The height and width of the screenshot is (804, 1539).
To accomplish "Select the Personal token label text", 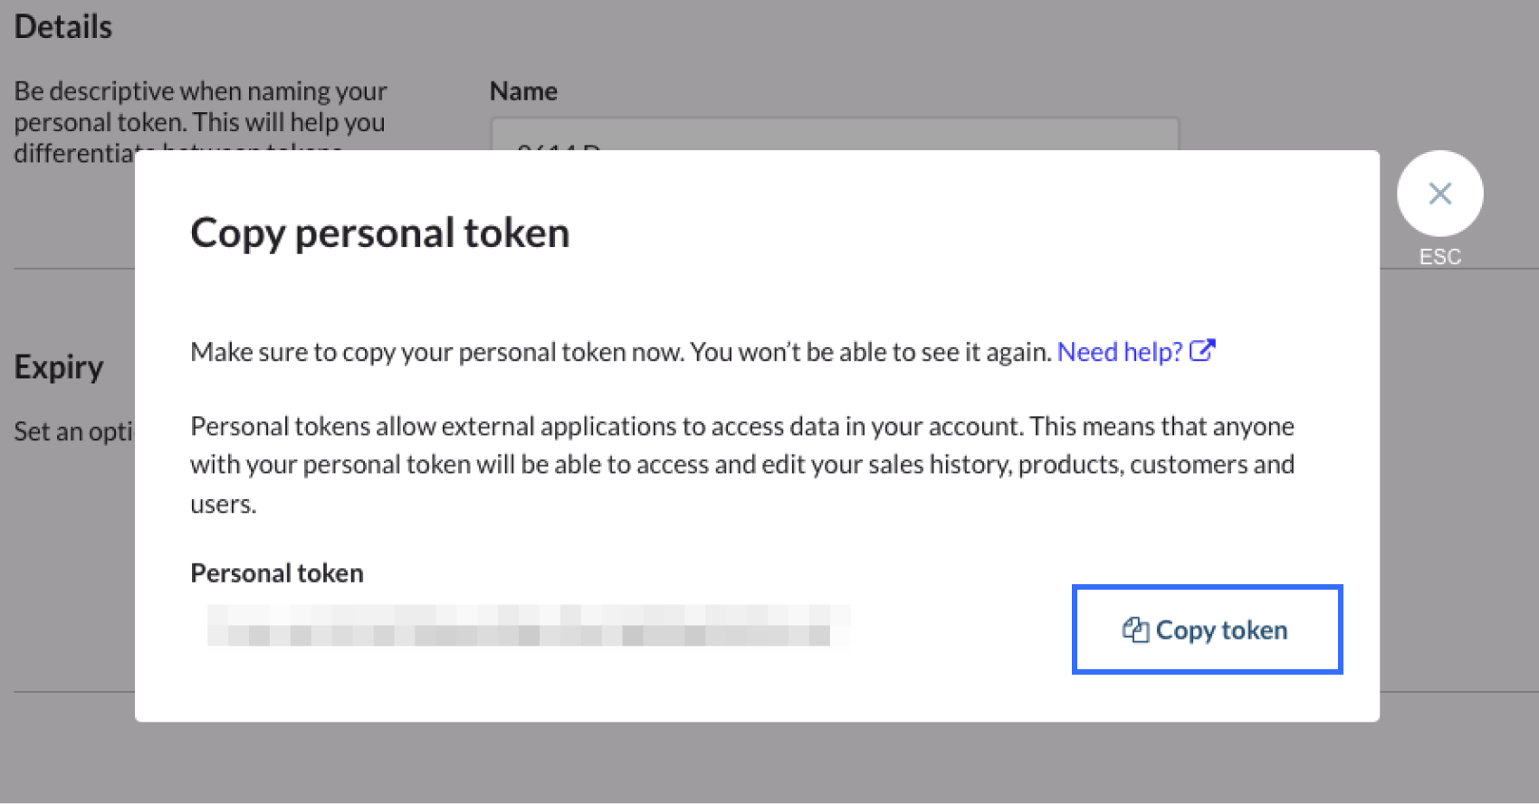I will click(276, 572).
